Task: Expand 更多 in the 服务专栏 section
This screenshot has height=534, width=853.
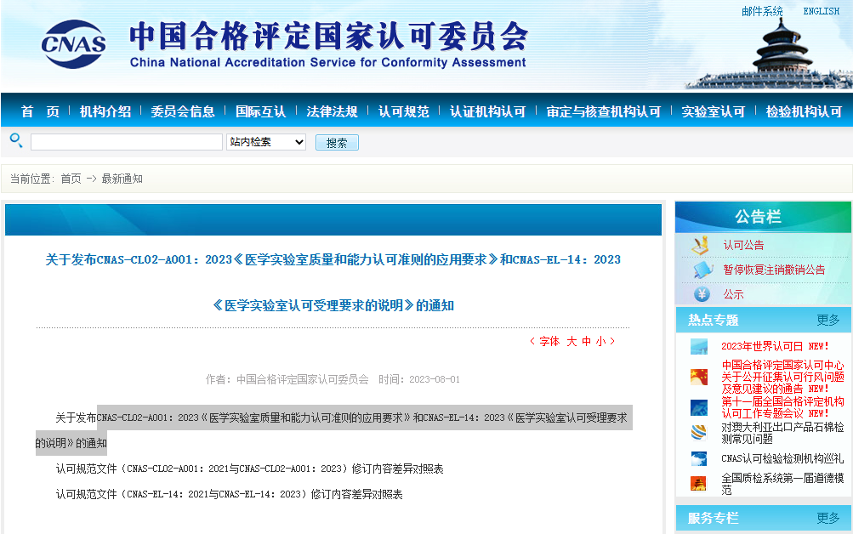Action: (827, 518)
